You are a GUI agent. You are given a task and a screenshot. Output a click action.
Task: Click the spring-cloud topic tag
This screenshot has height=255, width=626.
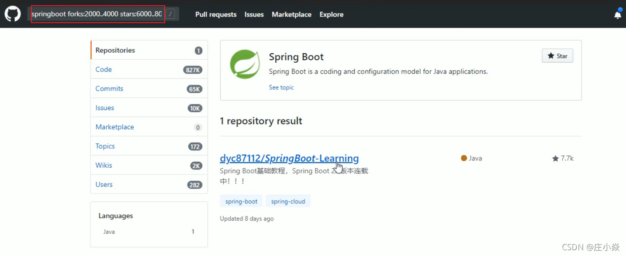point(288,201)
